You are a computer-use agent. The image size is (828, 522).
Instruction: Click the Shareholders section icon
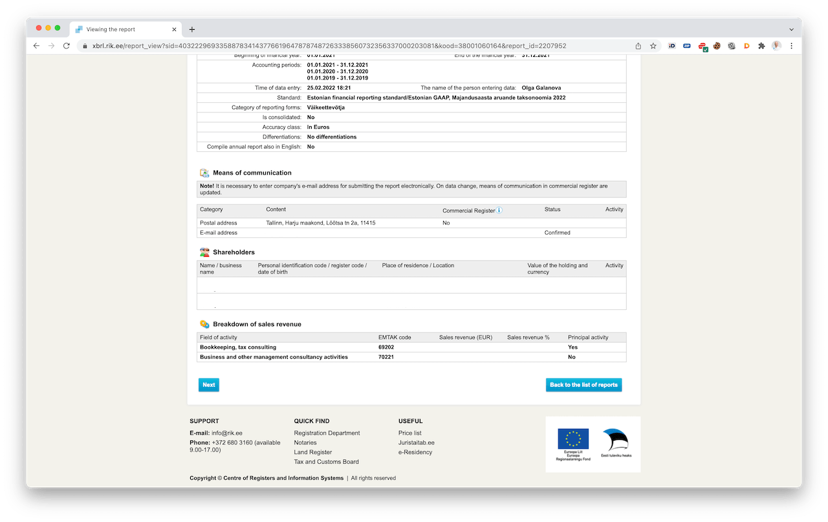pos(204,252)
